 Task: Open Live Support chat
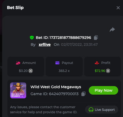(102, 110)
